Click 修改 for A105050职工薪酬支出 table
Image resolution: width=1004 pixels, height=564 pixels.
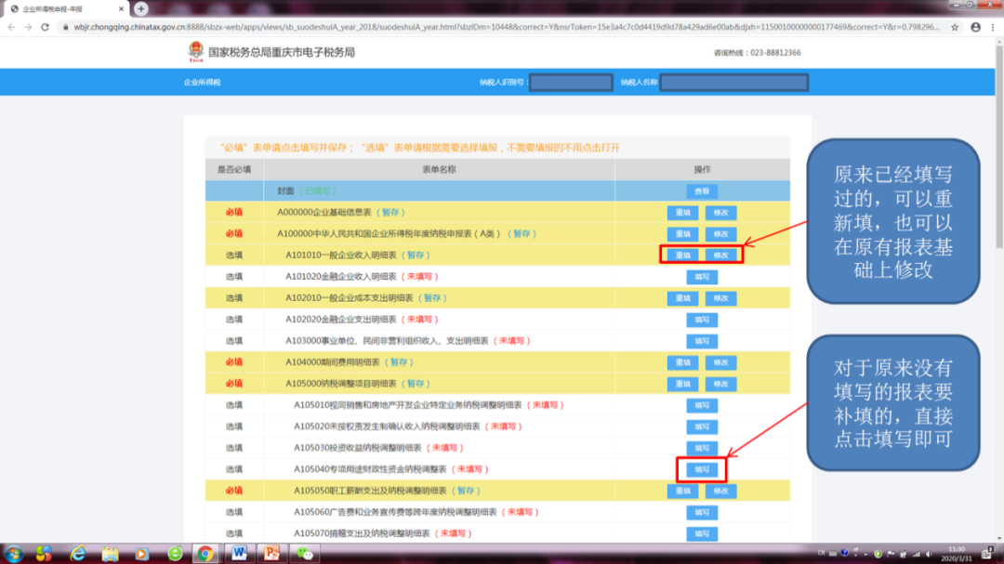(720, 491)
